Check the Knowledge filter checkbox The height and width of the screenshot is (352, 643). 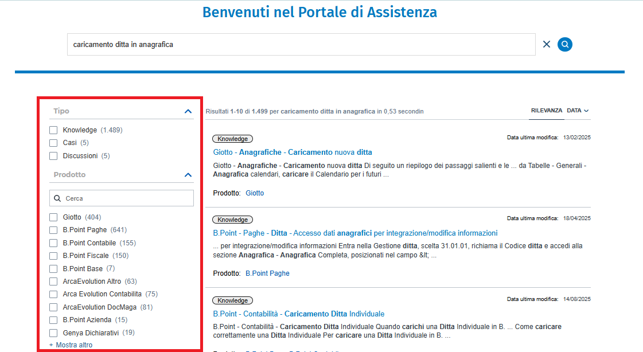[x=53, y=130]
